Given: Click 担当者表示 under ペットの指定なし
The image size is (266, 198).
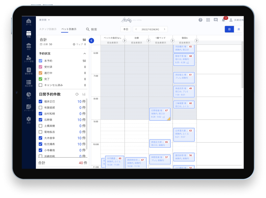Looking at the screenshot, I should 113,43.
